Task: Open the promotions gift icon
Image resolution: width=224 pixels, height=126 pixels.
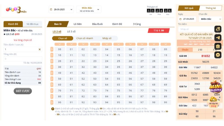Action: pyautogui.click(x=218, y=46)
